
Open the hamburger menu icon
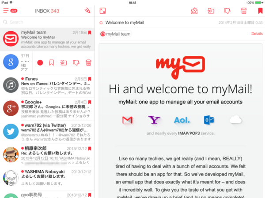6,11
